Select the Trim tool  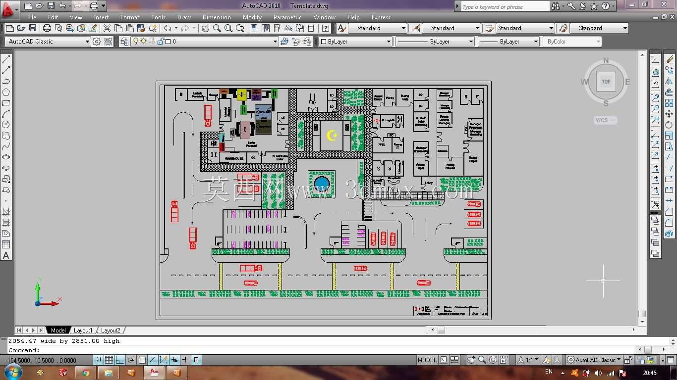coord(669,157)
